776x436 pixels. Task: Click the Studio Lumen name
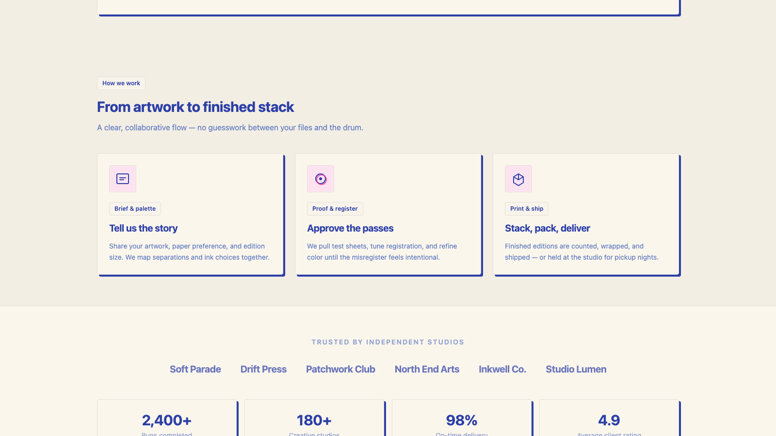click(576, 369)
